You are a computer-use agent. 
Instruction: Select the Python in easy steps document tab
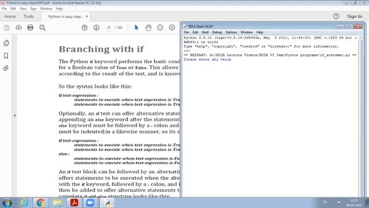(x=65, y=17)
